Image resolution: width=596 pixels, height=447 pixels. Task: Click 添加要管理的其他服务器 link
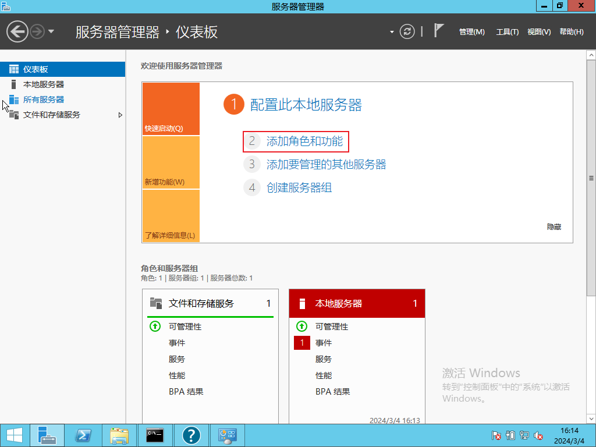point(326,165)
